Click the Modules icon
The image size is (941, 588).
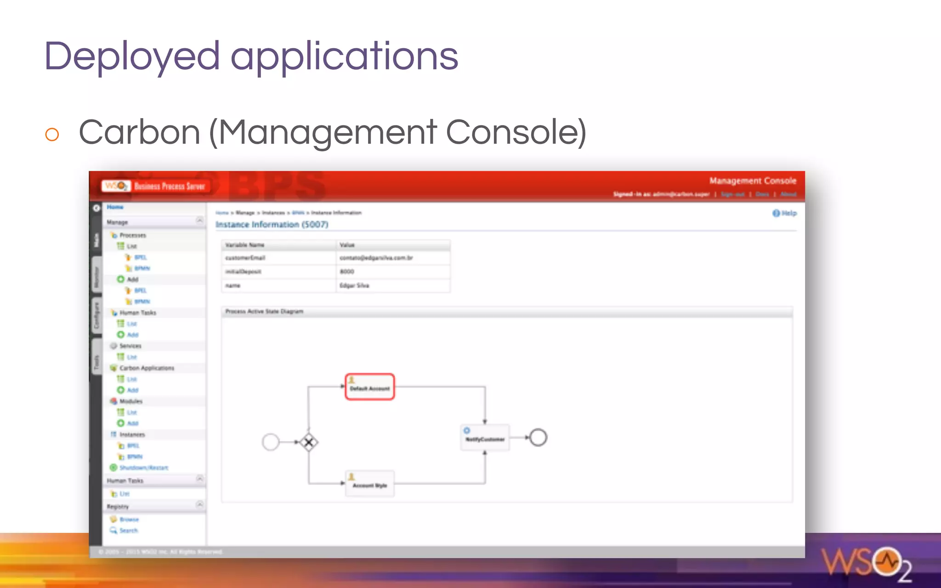(114, 401)
